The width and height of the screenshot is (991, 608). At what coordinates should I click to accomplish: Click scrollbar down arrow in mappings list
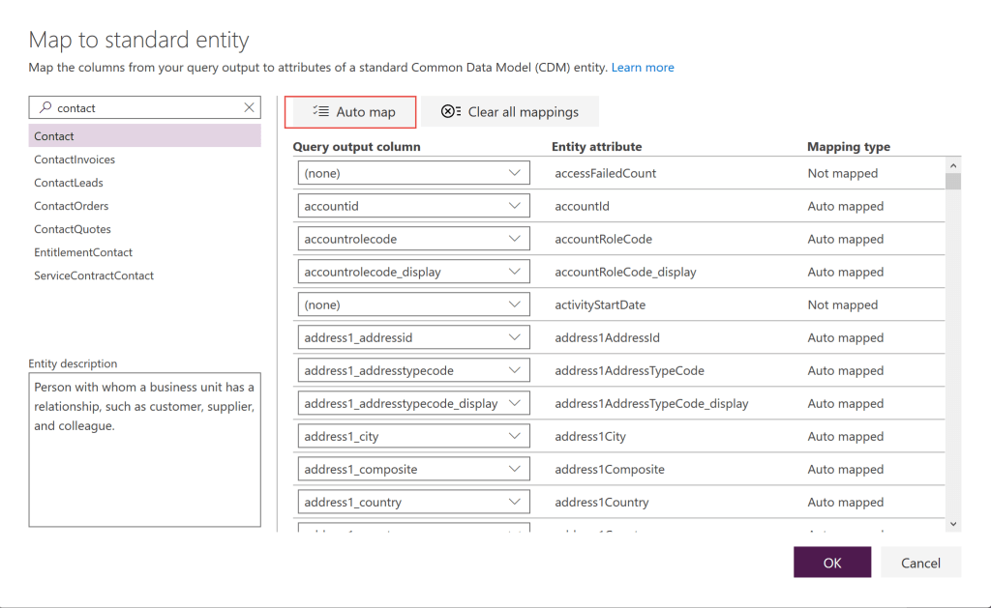pos(953,523)
